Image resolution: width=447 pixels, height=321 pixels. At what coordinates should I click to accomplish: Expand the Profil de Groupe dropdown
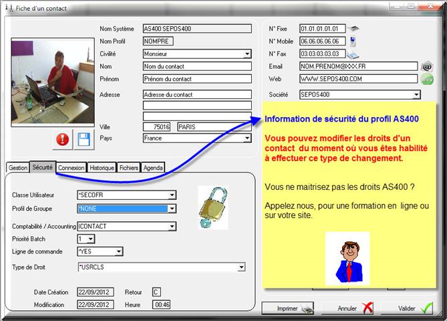[x=172, y=209]
